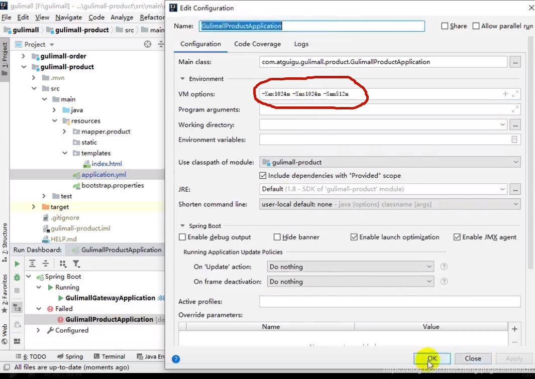Click the VM options input field

coord(390,94)
